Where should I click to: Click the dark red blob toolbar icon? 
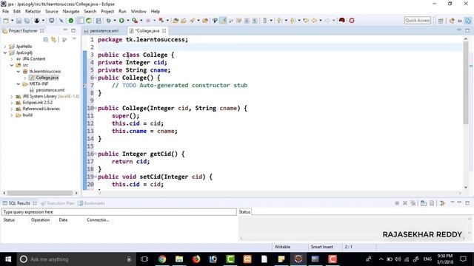[342, 20]
